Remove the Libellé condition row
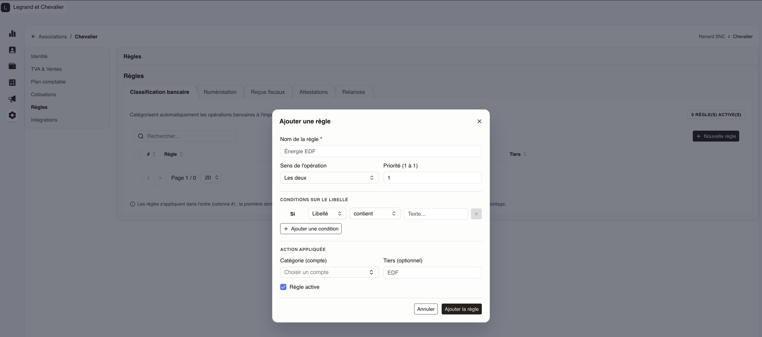The image size is (762, 337). pyautogui.click(x=476, y=214)
